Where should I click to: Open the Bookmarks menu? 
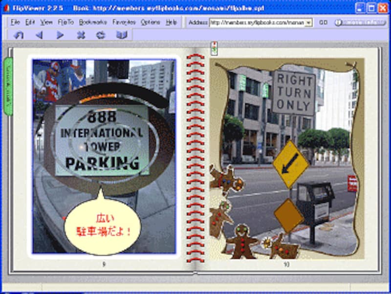point(92,23)
